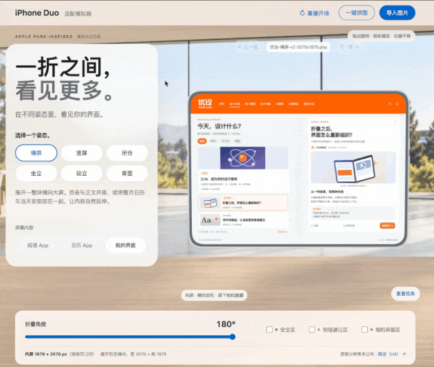Screen dimensions: 434x367
Task: Select the 坐立 posture option
Action: [x=36, y=174]
